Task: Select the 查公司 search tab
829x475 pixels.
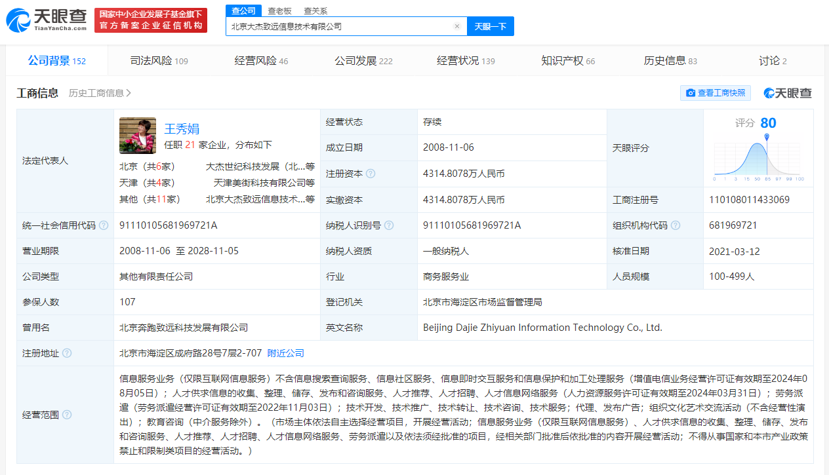Action: tap(244, 10)
